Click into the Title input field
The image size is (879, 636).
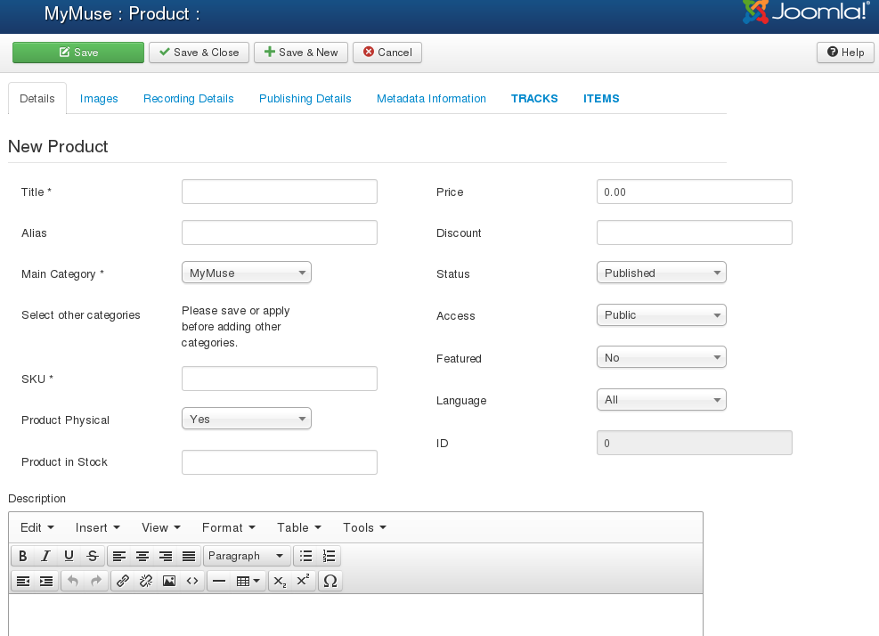(x=280, y=192)
